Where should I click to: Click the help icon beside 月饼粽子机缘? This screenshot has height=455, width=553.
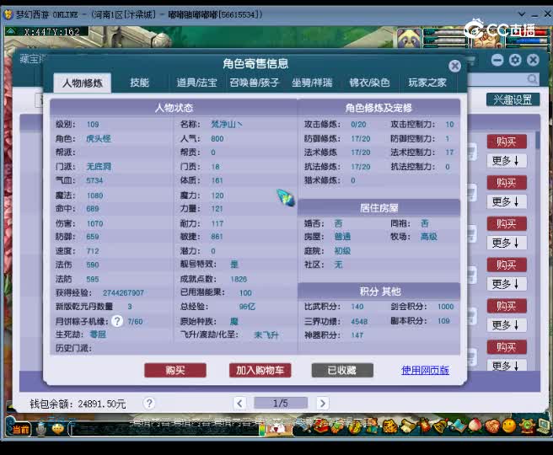(x=117, y=321)
